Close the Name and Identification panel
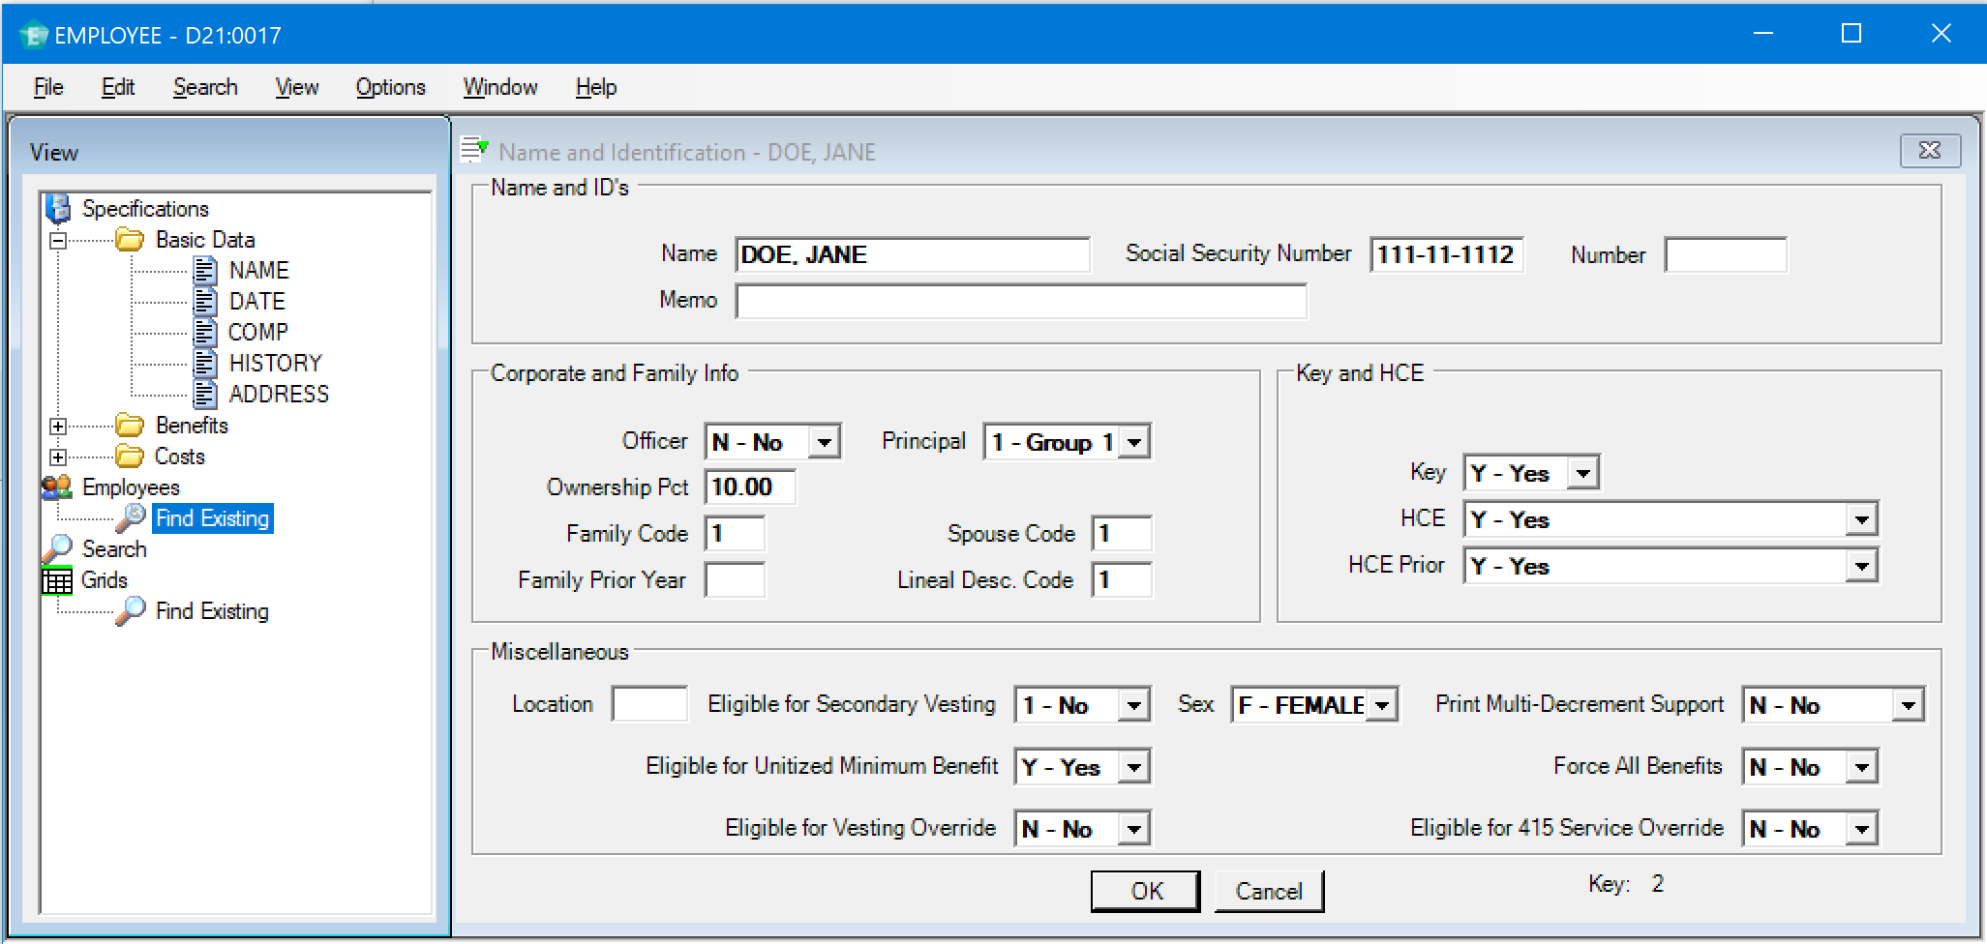 1930,150
